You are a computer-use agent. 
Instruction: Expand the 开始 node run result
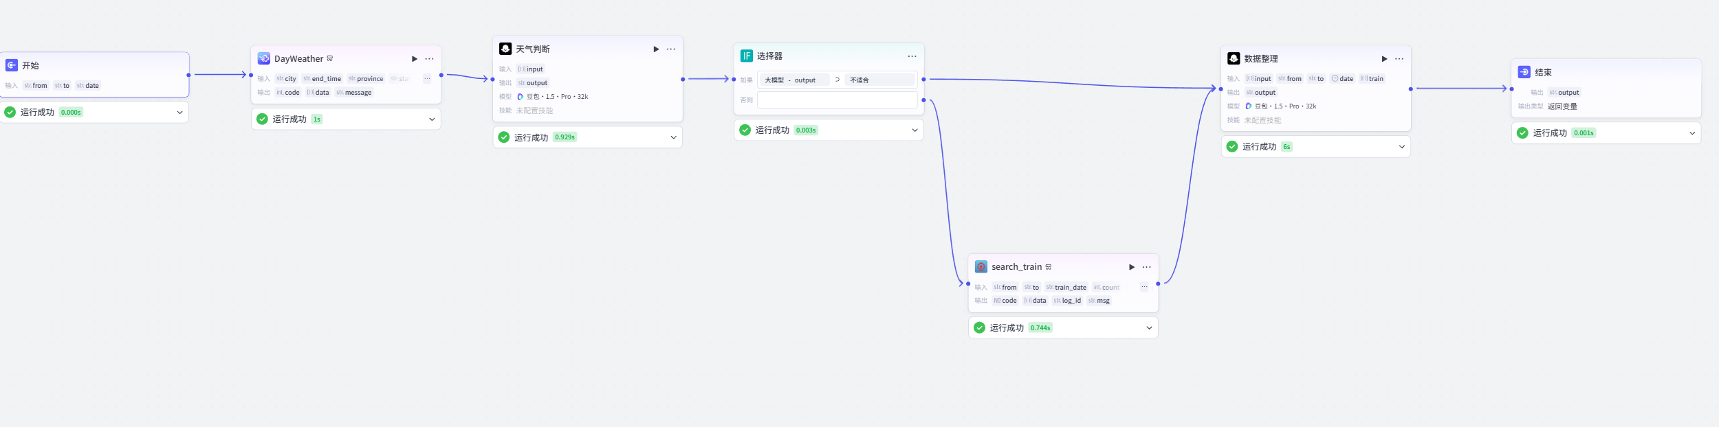[179, 113]
